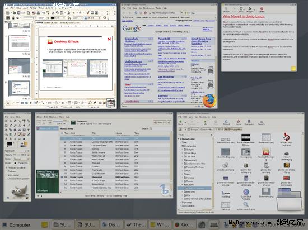Open the Luis Villa's Blog heading link
Viewport: 308px width, 230px height.
tap(166, 76)
